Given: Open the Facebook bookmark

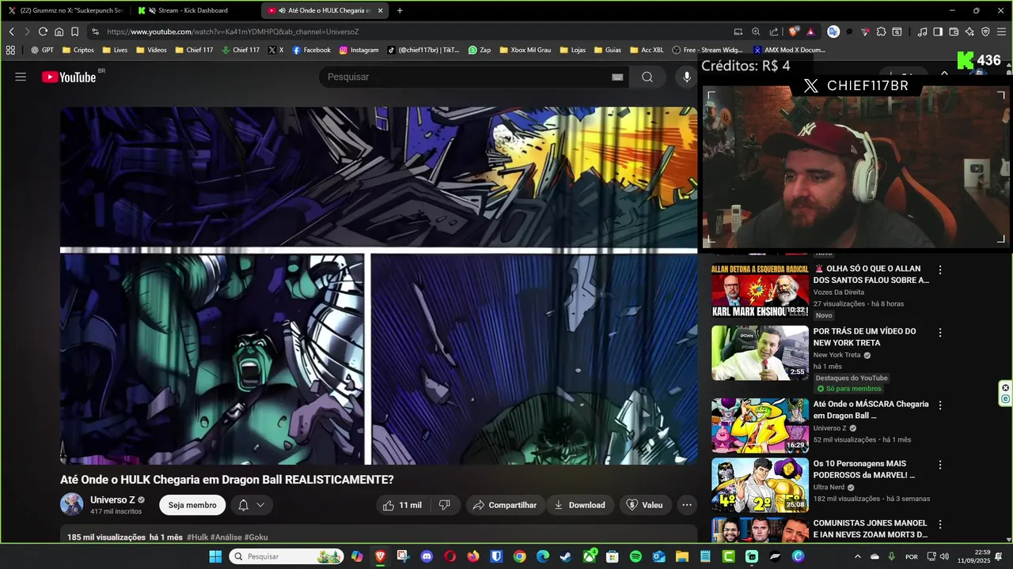Looking at the screenshot, I should (311, 50).
